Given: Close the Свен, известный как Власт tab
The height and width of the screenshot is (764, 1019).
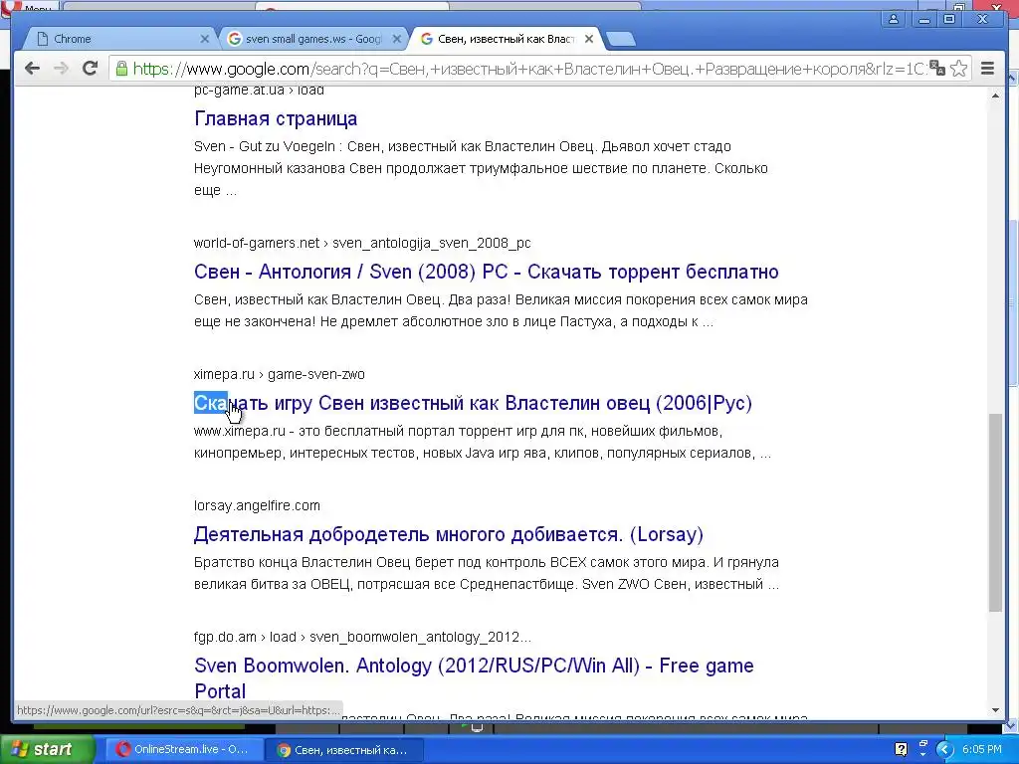Looking at the screenshot, I should coord(589,39).
